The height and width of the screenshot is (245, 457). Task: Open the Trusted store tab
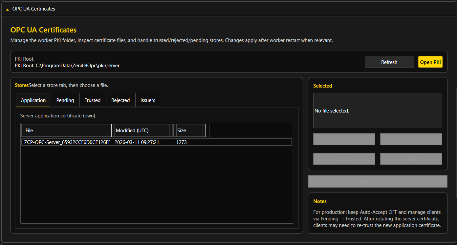pyautogui.click(x=93, y=100)
